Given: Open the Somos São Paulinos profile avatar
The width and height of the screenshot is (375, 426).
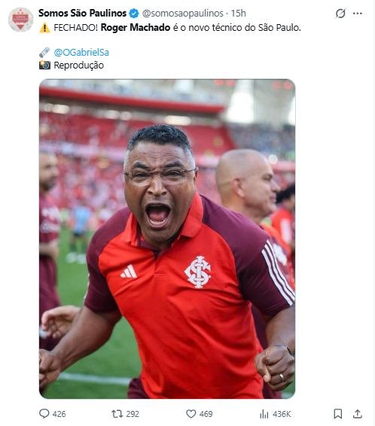Looking at the screenshot, I should pyautogui.click(x=20, y=20).
